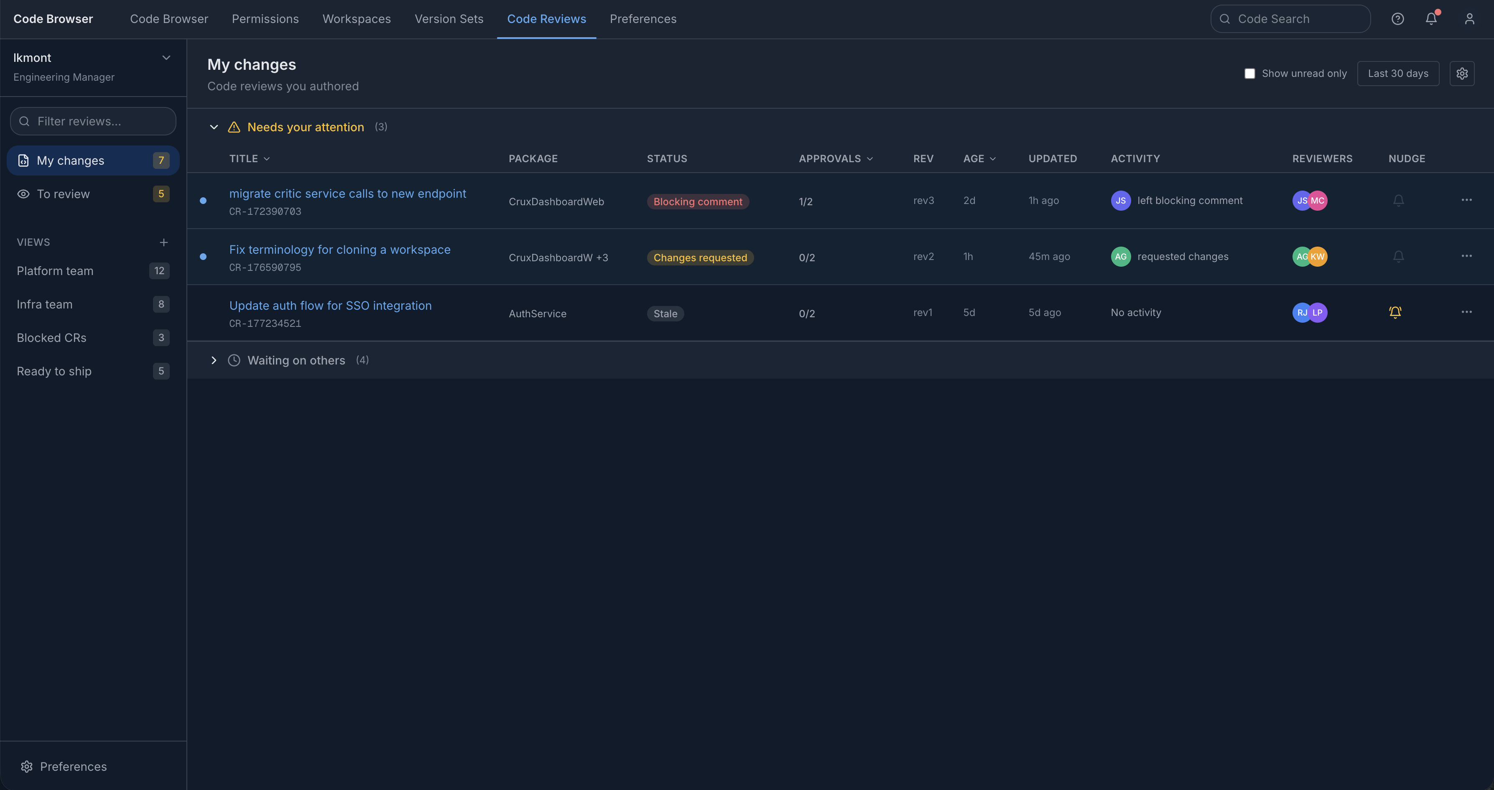
Task: Open the user profile icon
Action: click(1469, 18)
